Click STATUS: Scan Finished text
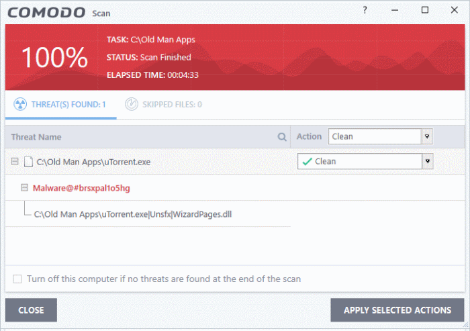Viewport: 470px width, 331px height. tap(148, 57)
